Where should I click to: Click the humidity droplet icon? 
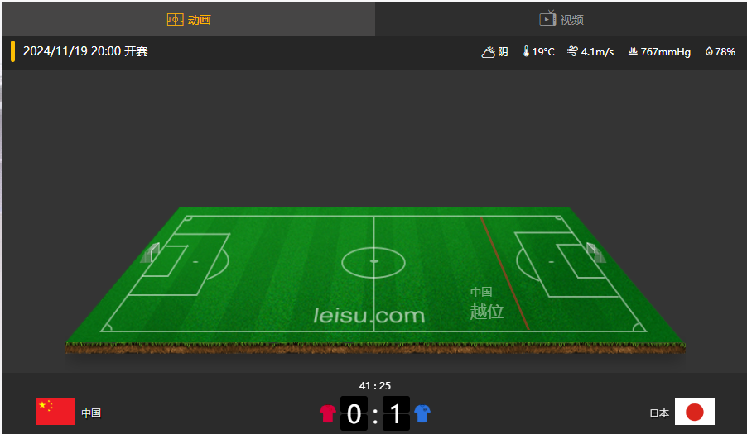[709, 51]
